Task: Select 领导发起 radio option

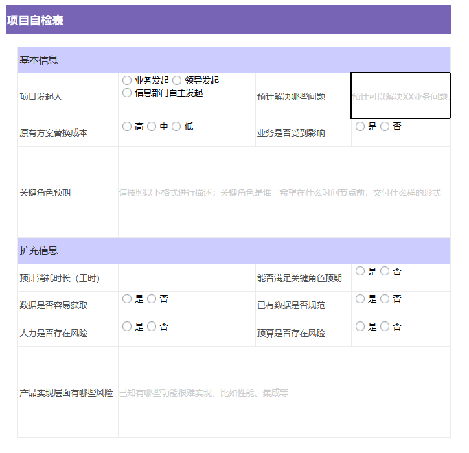Action: click(177, 80)
